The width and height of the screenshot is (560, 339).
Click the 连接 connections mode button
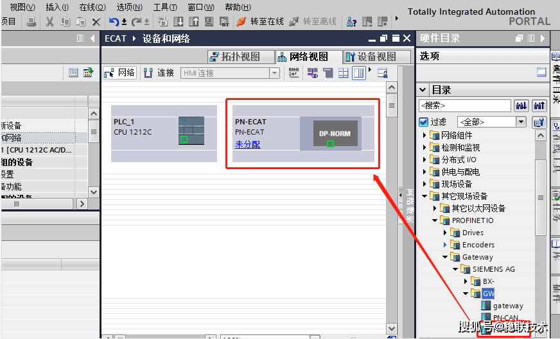click(x=159, y=72)
